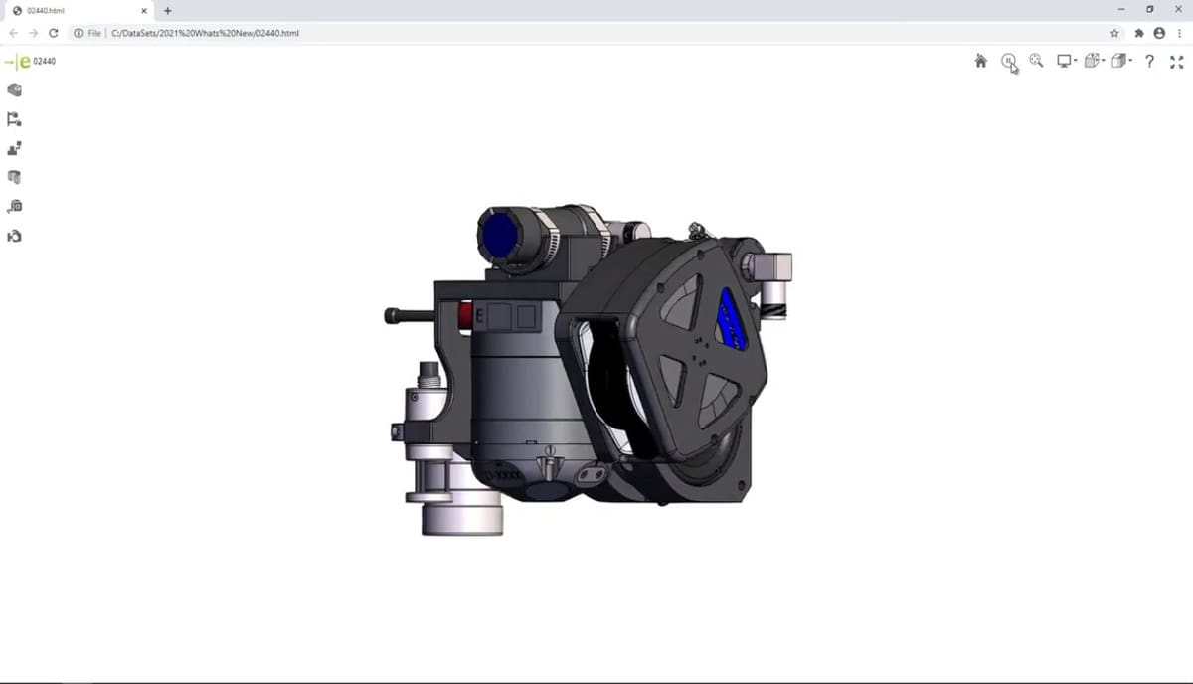This screenshot has height=684, width=1193.
Task: Go back in the browser
Action: pyautogui.click(x=13, y=33)
